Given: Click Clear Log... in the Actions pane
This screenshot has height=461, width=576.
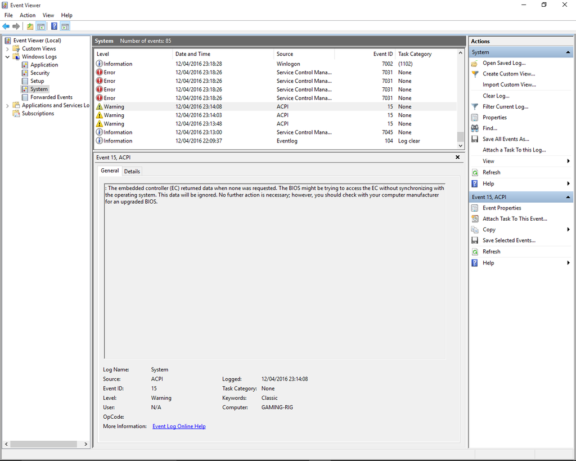Looking at the screenshot, I should click(496, 96).
